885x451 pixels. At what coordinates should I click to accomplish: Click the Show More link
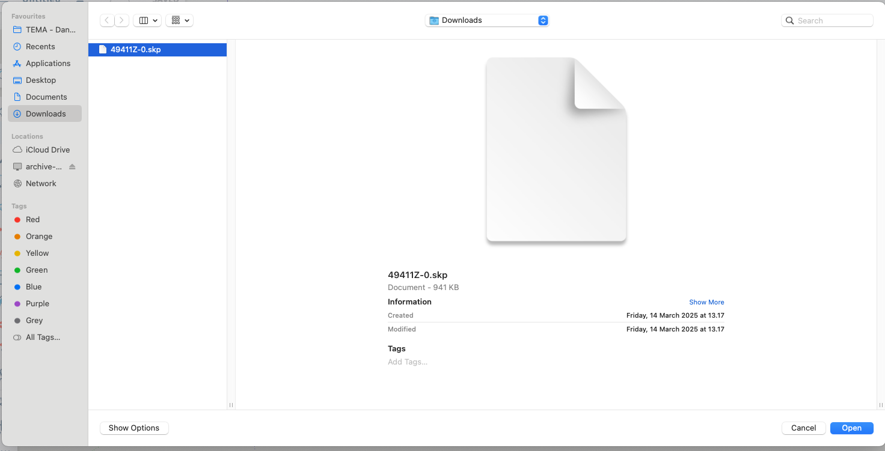(706, 302)
